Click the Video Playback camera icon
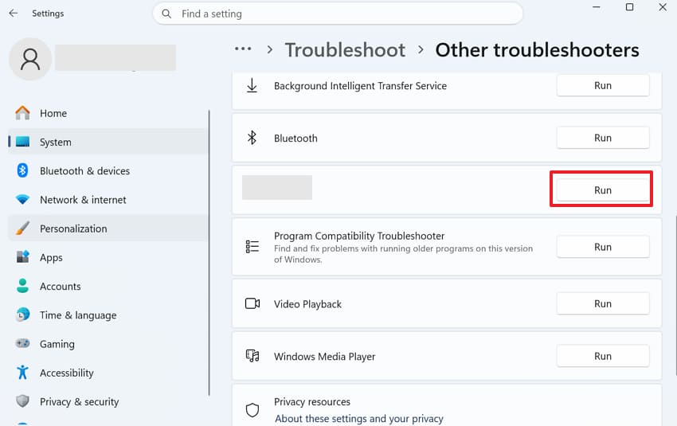Image resolution: width=677 pixels, height=426 pixels. [x=252, y=303]
